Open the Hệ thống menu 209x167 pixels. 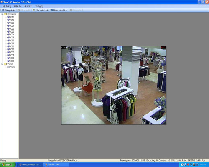coord(7,6)
